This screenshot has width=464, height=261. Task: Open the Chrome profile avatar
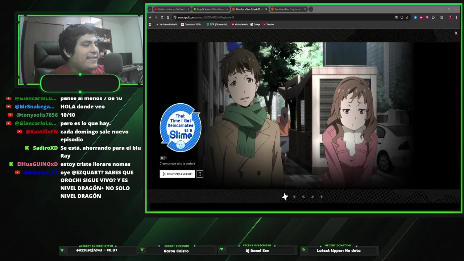[451, 17]
